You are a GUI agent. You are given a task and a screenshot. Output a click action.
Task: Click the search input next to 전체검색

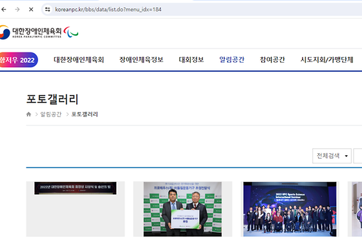357,156
